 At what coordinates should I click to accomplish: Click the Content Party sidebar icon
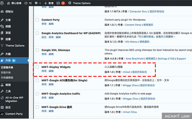tap(2, 114)
